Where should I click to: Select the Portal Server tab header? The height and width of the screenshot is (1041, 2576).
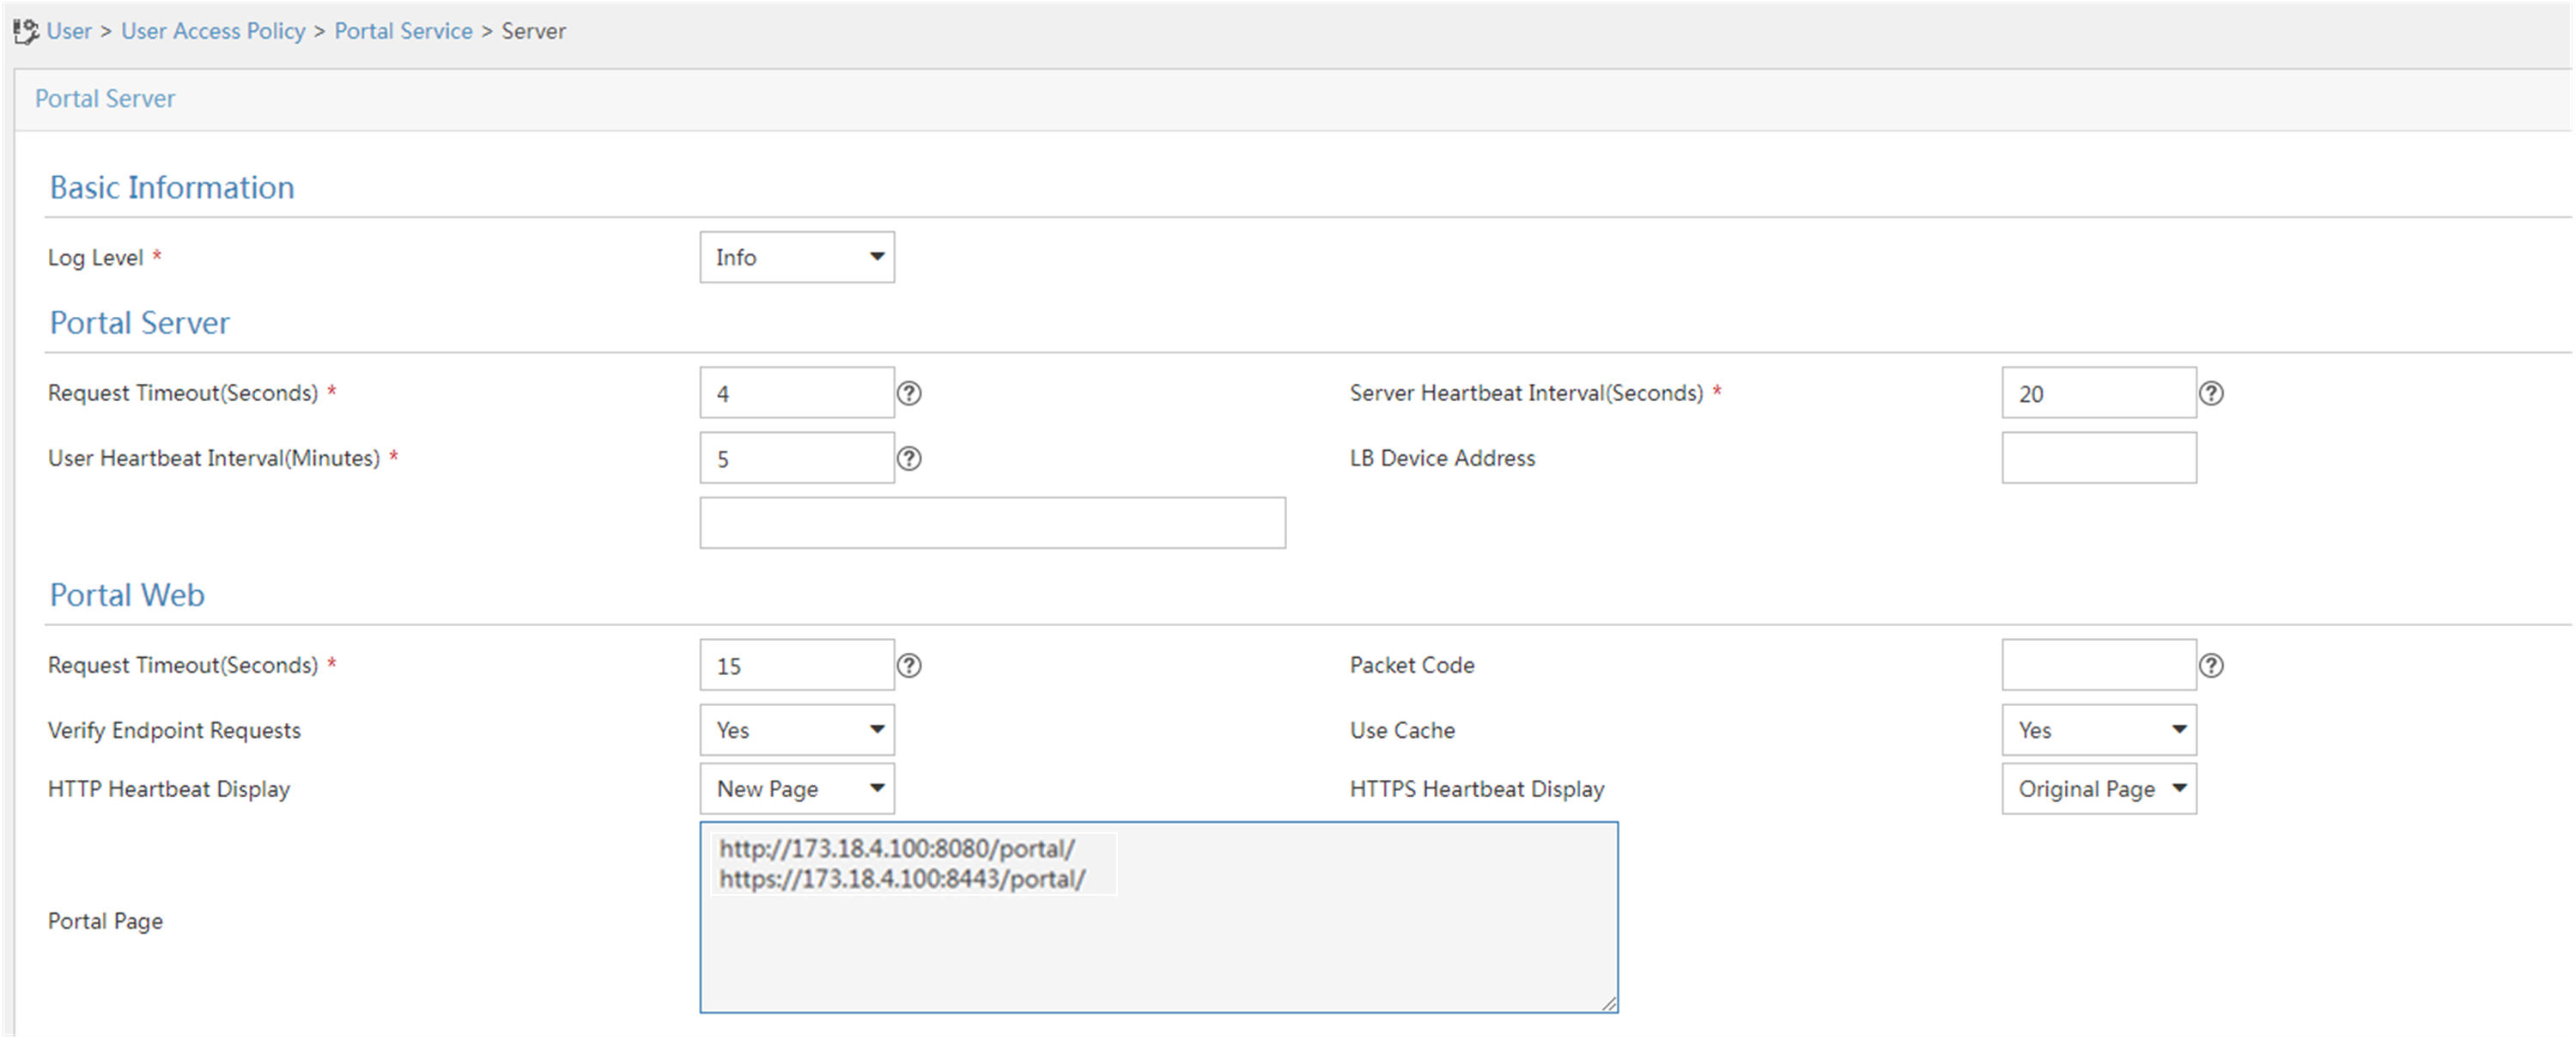(x=105, y=98)
